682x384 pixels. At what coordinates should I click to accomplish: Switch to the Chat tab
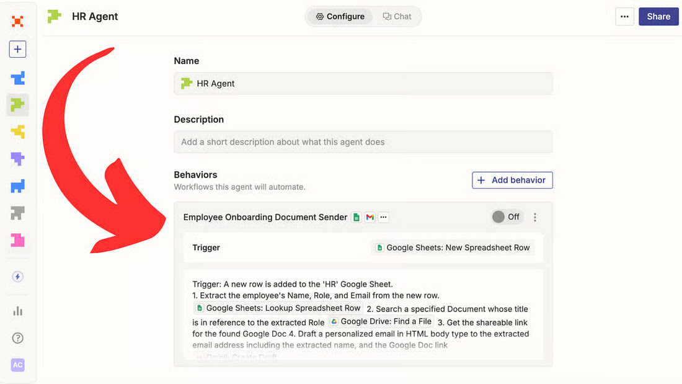tap(397, 17)
